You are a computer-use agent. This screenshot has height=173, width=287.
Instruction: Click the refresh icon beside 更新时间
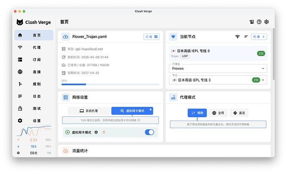(x=64, y=57)
